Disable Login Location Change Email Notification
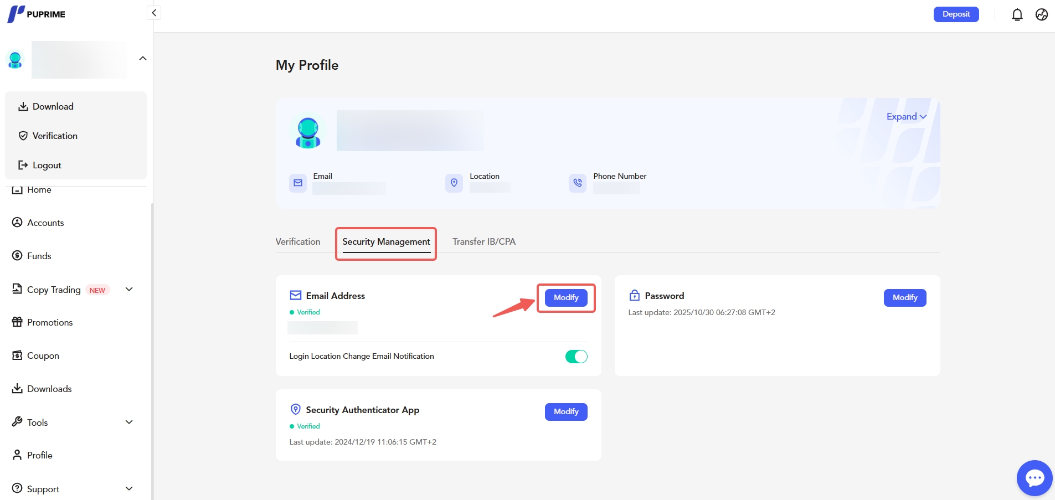Screen dimensions: 1055x500 click(x=576, y=357)
